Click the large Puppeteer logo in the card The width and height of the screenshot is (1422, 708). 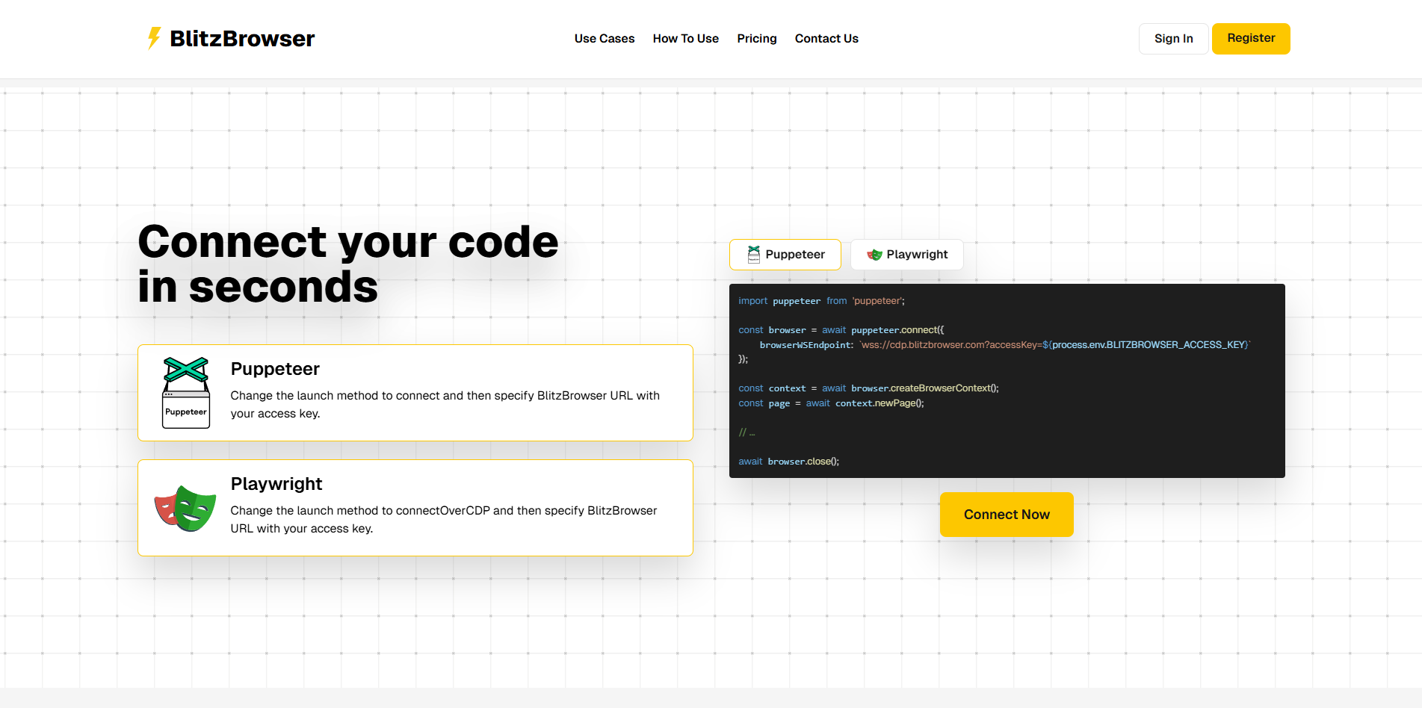[186, 393]
